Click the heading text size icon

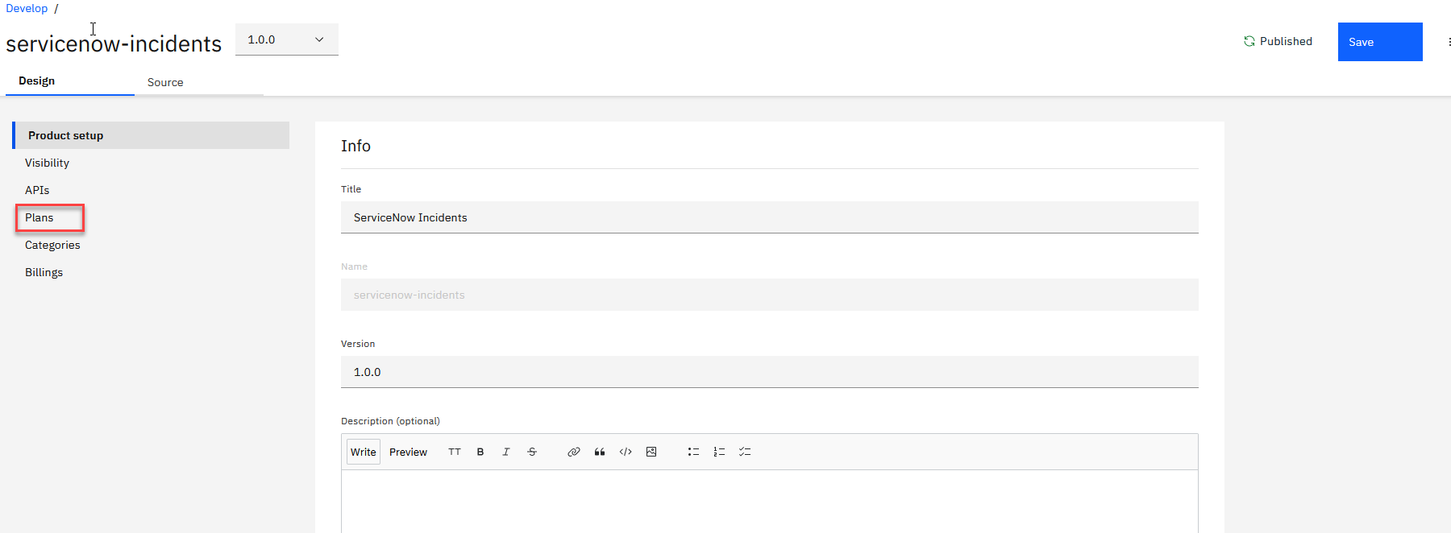click(455, 452)
